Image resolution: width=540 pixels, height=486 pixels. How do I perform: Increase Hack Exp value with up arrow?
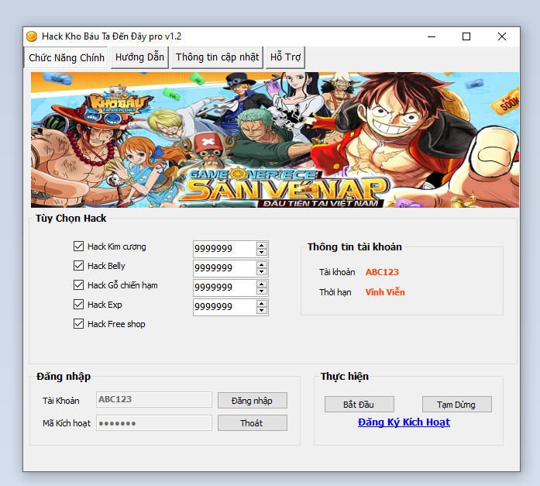click(x=262, y=303)
